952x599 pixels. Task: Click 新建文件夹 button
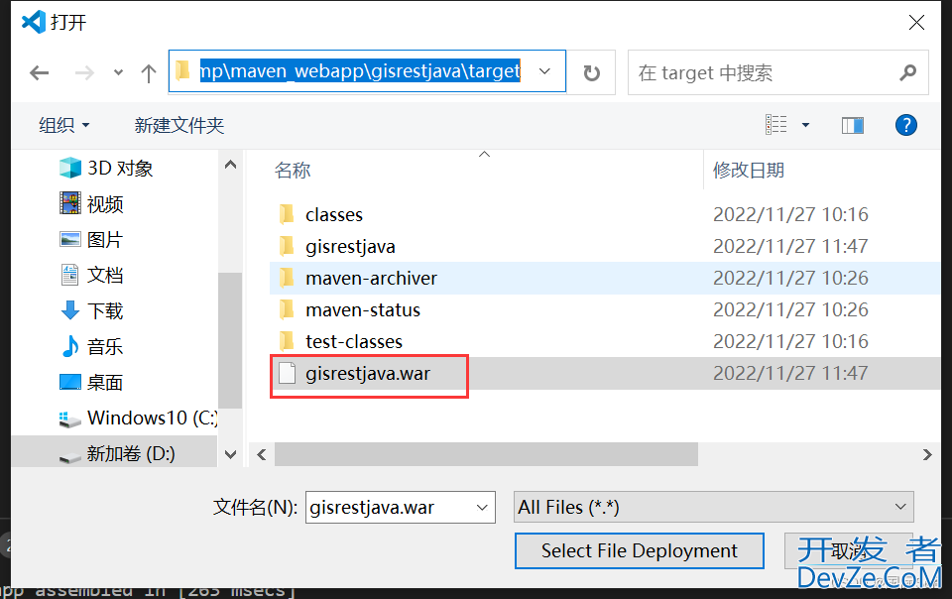point(179,125)
